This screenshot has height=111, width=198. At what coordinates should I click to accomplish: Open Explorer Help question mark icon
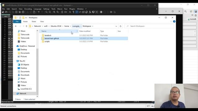(x=174, y=21)
